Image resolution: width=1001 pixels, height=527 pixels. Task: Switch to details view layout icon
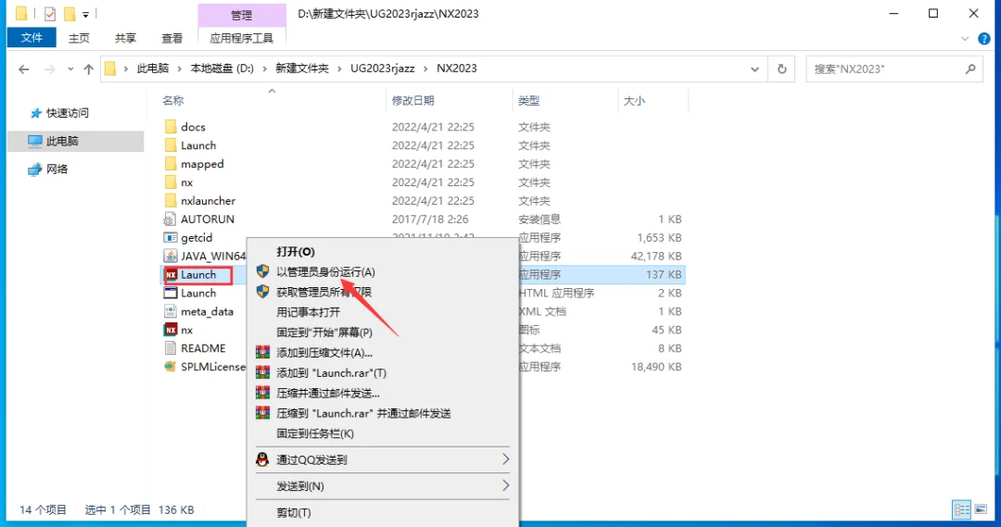[961, 509]
